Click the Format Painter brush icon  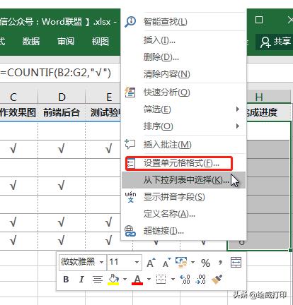[x=217, y=280]
